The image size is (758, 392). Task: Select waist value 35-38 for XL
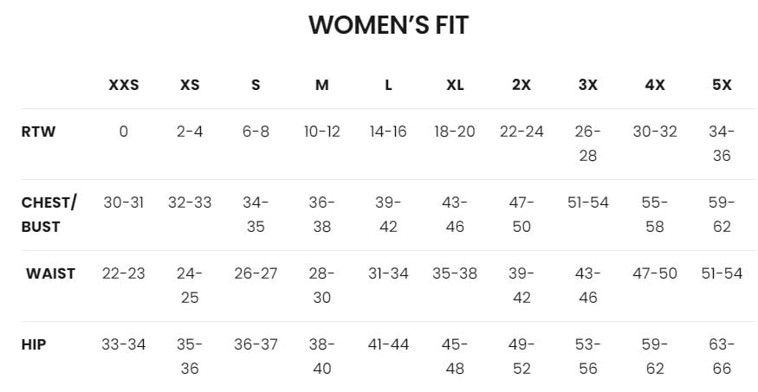click(455, 273)
